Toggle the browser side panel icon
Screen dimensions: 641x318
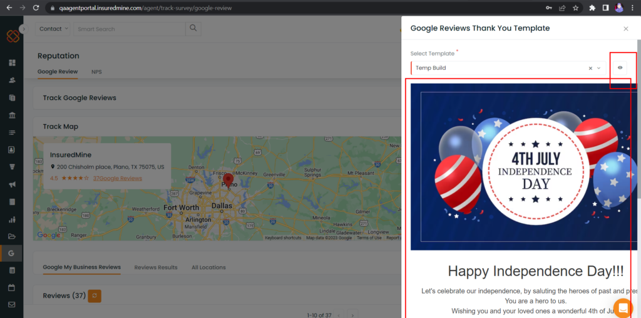click(605, 7)
